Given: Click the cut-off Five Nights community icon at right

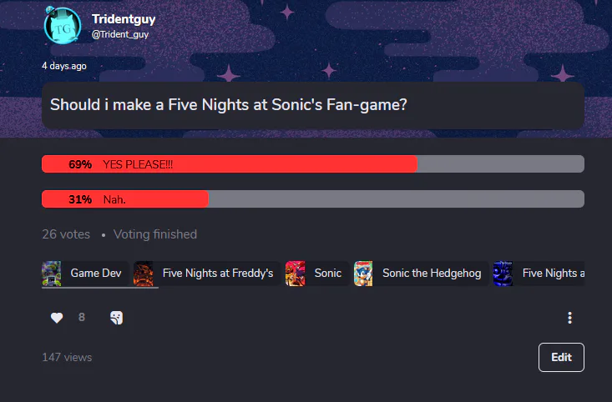Looking at the screenshot, I should 503,273.
